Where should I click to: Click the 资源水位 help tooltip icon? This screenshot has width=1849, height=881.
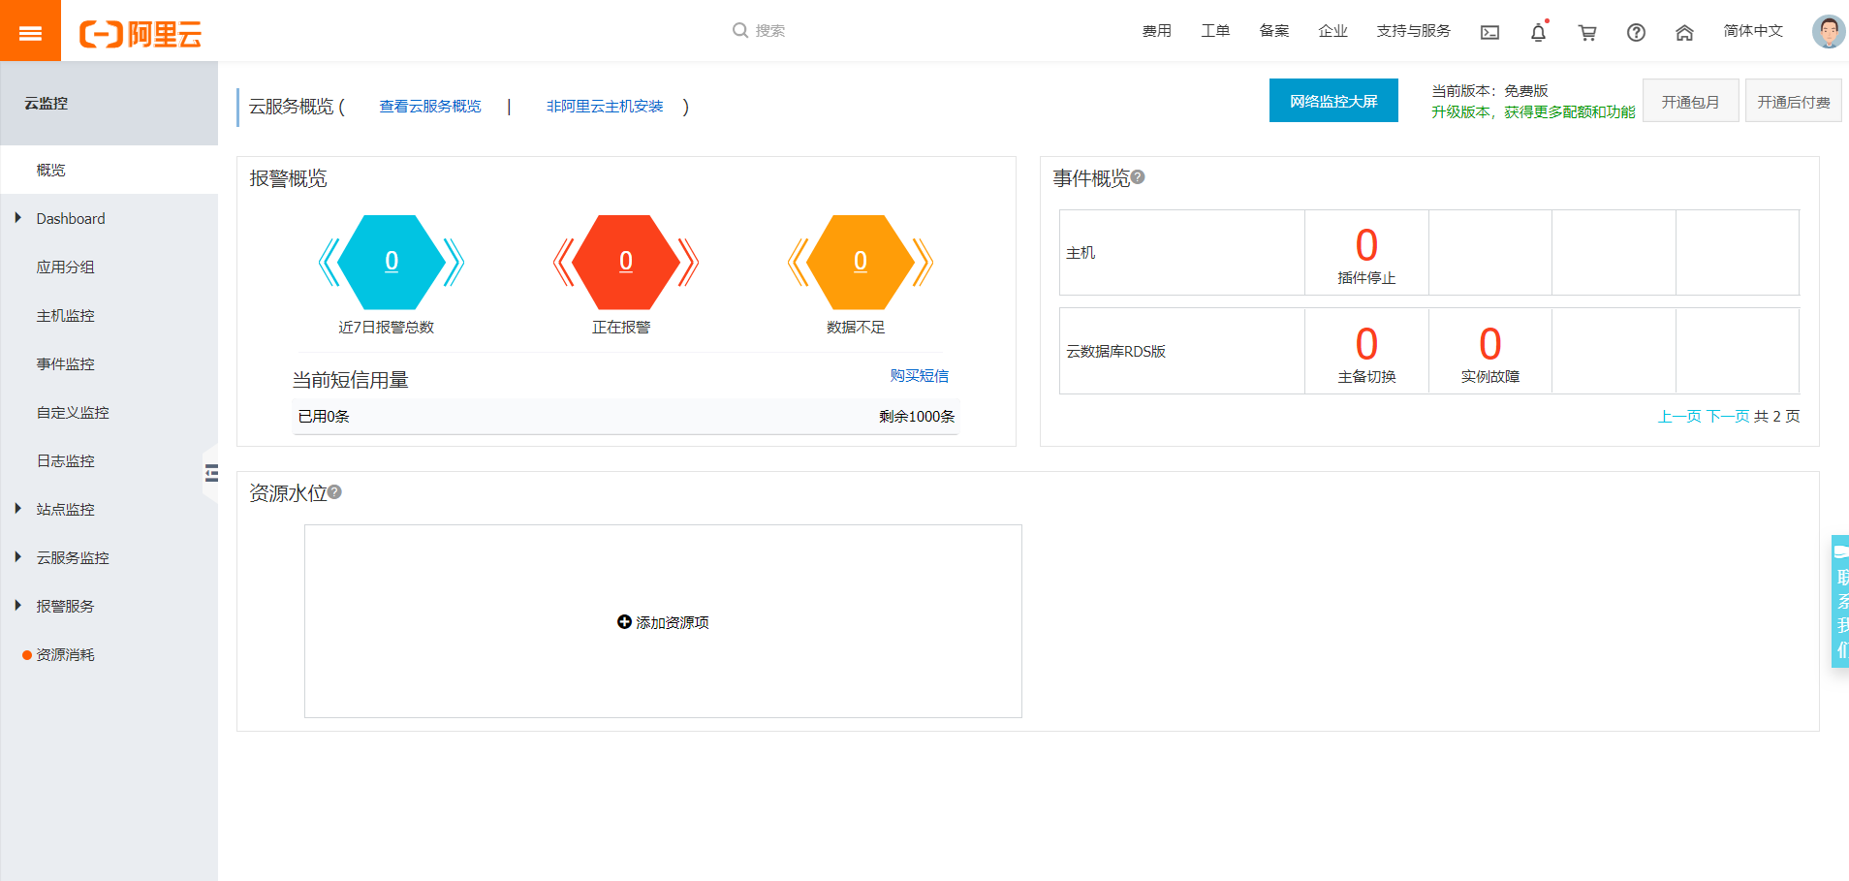[334, 492]
